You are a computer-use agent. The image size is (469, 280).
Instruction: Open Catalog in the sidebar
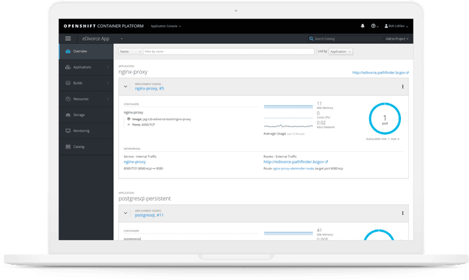coord(86,147)
